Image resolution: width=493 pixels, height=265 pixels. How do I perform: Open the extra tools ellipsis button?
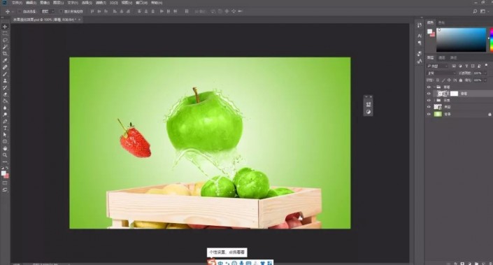coord(5,162)
